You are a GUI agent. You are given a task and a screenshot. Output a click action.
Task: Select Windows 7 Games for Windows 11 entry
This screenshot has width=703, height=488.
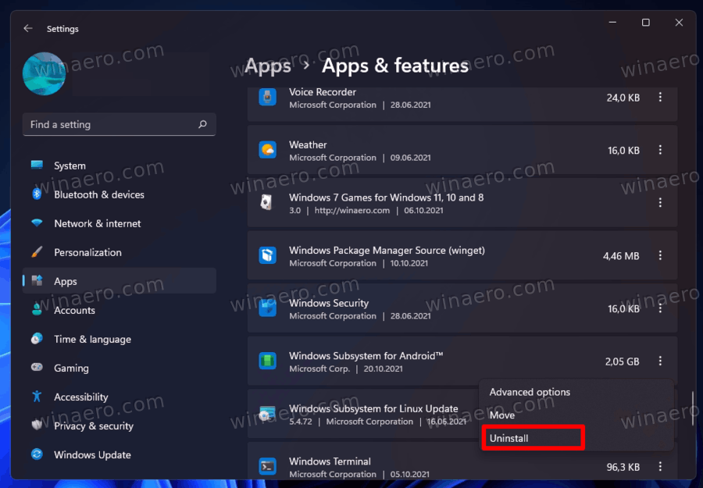coord(387,198)
